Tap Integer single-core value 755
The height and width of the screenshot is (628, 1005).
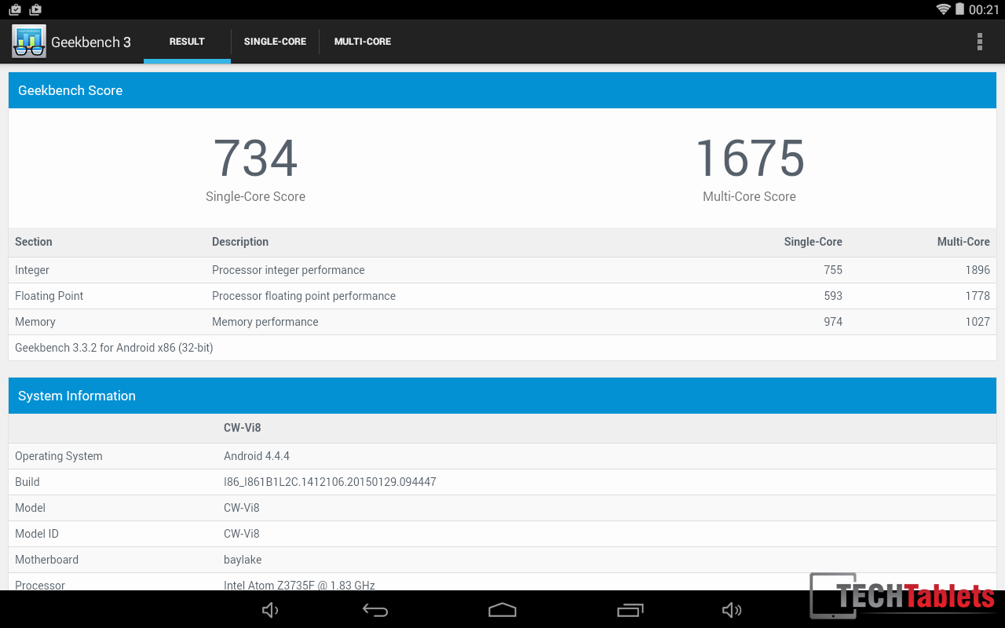coord(833,270)
